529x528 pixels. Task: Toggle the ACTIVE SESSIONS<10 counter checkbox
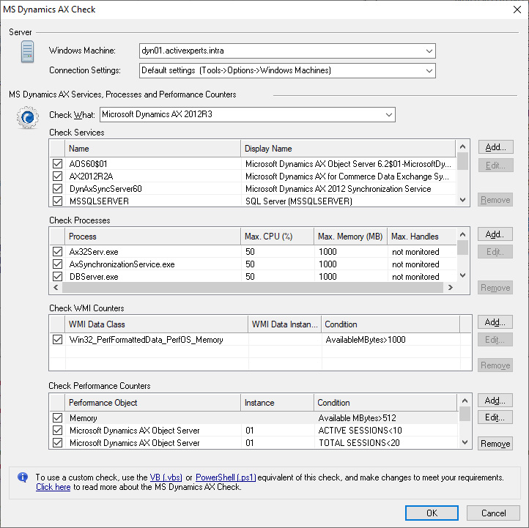(x=57, y=431)
